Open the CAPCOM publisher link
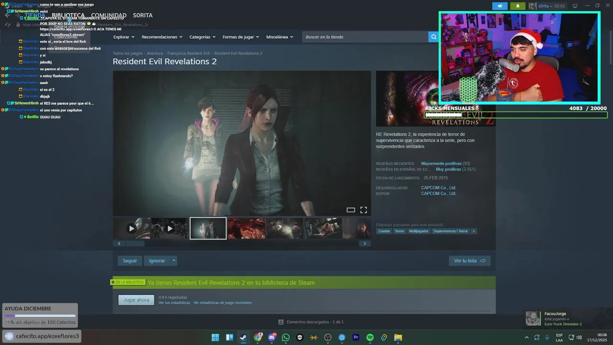The height and width of the screenshot is (345, 613). (438, 194)
